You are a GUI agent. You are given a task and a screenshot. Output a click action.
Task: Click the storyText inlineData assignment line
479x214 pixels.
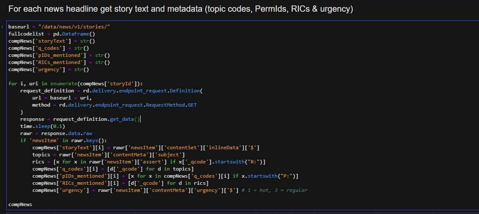(146, 148)
